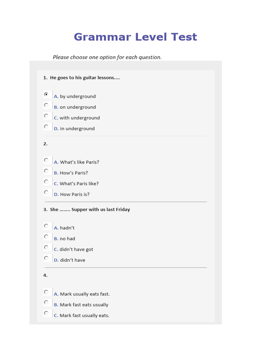Click the question 2 number label
Image resolution: width=271 pixels, height=361 pixels.
click(46, 144)
